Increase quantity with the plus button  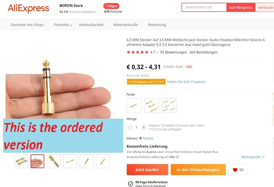click(144, 128)
